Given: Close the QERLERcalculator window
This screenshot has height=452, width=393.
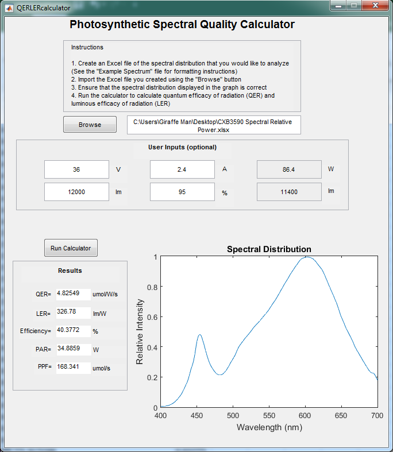Looking at the screenshot, I should pyautogui.click(x=375, y=6).
